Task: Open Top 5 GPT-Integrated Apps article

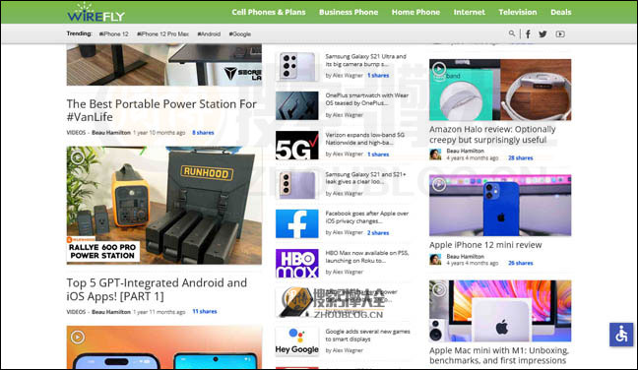Action: 157,289
